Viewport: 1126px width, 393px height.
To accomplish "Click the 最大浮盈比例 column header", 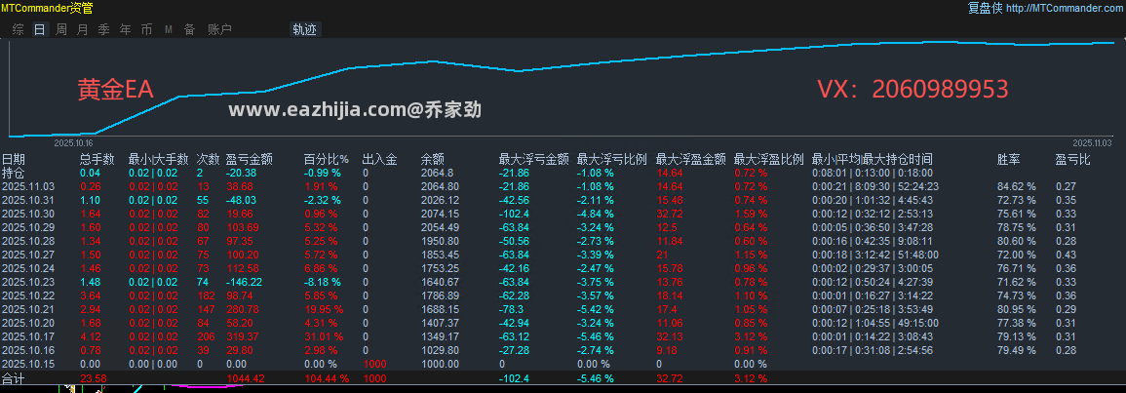I will pos(769,160).
